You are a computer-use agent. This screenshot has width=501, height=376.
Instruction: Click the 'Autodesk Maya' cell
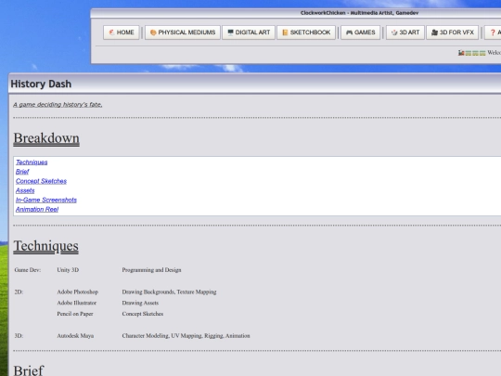point(75,336)
